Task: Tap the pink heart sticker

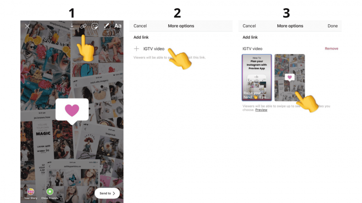Action: click(x=72, y=110)
